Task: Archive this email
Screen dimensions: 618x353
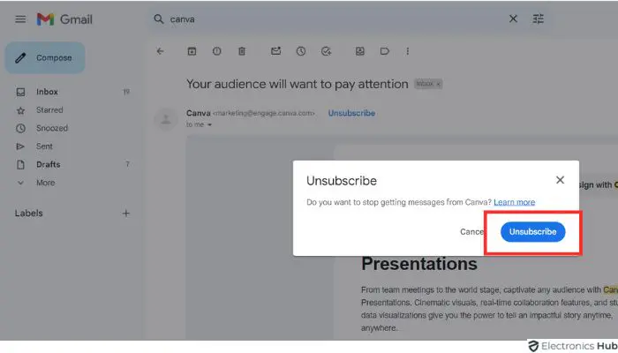Action: coord(192,51)
